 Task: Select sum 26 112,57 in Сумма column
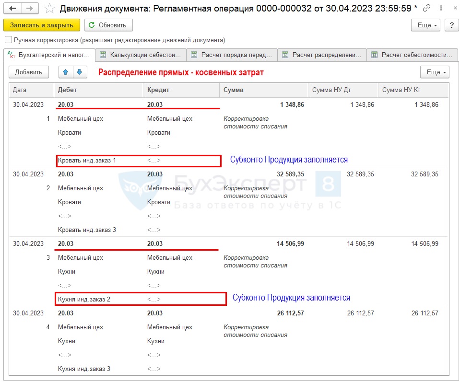pos(290,313)
